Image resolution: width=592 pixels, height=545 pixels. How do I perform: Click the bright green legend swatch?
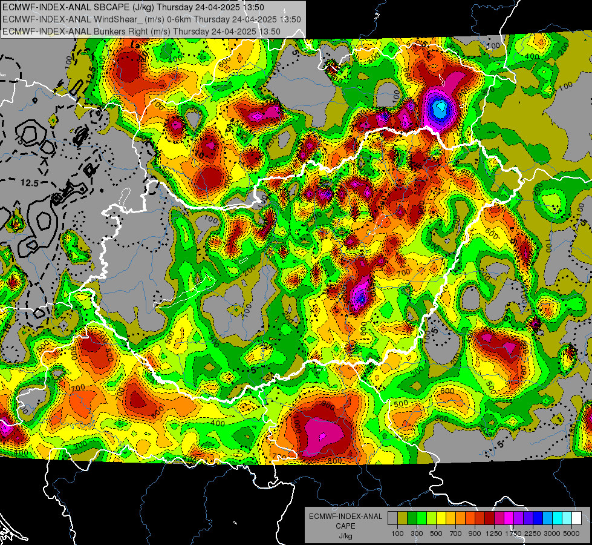click(x=421, y=518)
